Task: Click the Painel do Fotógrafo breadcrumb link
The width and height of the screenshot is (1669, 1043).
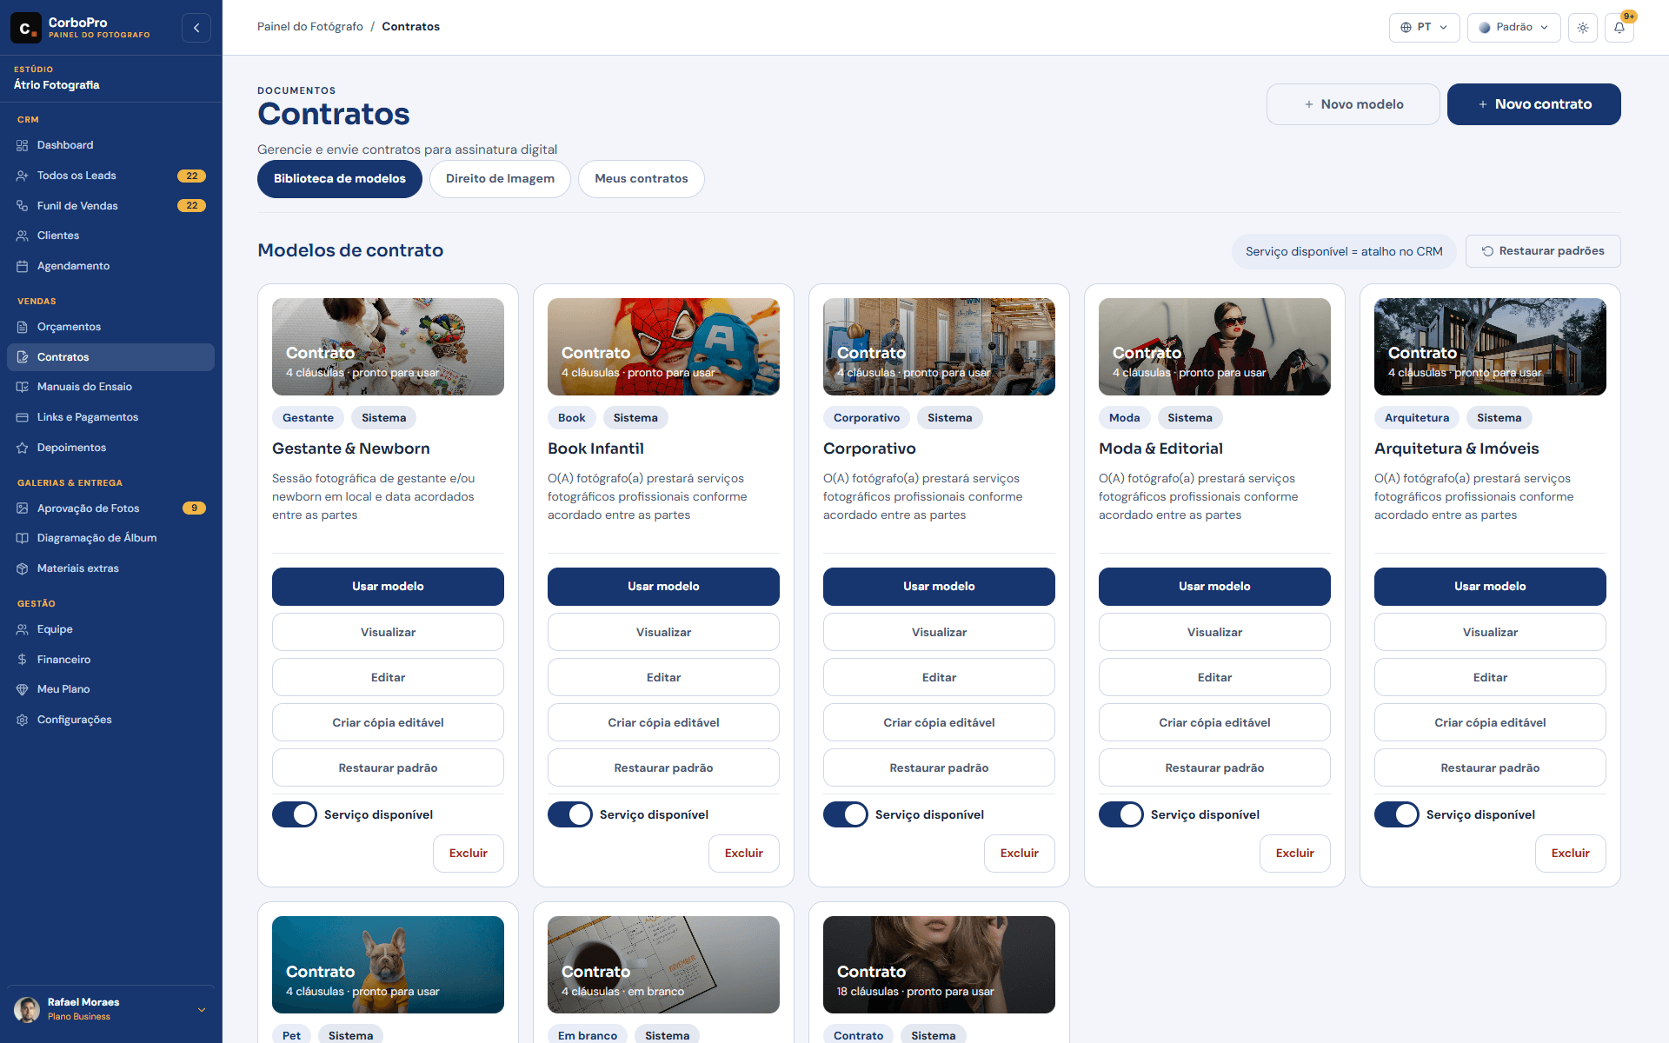Action: click(310, 27)
